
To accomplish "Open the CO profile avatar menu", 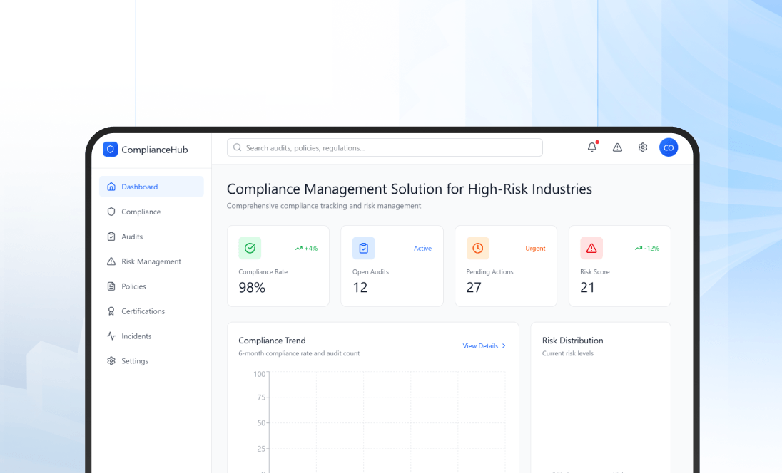I will [669, 147].
